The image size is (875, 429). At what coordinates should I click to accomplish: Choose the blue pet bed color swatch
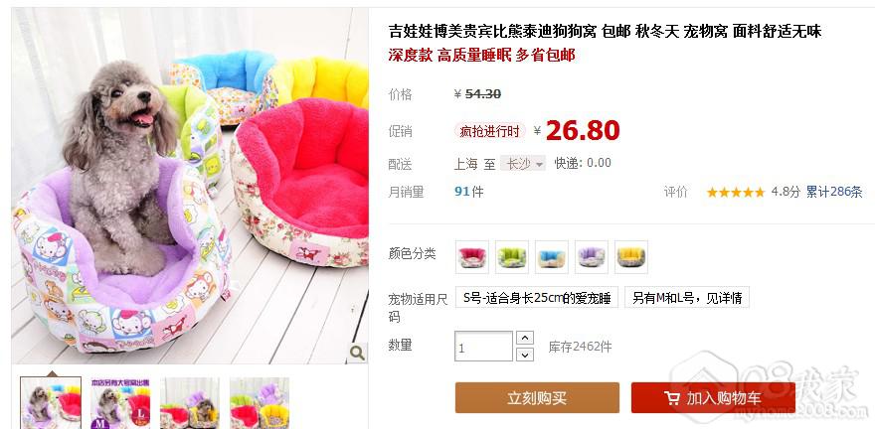click(551, 257)
